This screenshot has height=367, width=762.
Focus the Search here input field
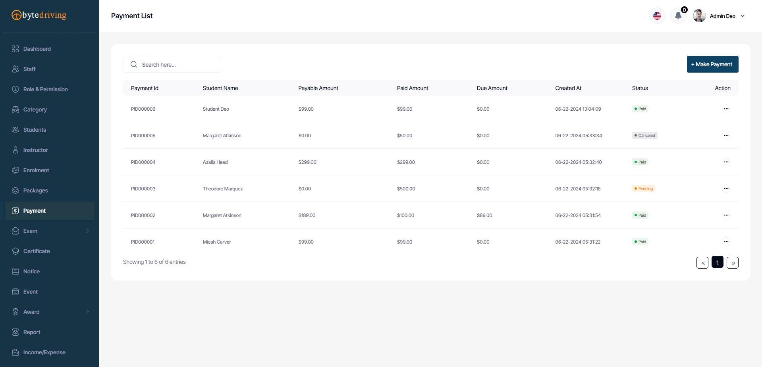pos(179,65)
